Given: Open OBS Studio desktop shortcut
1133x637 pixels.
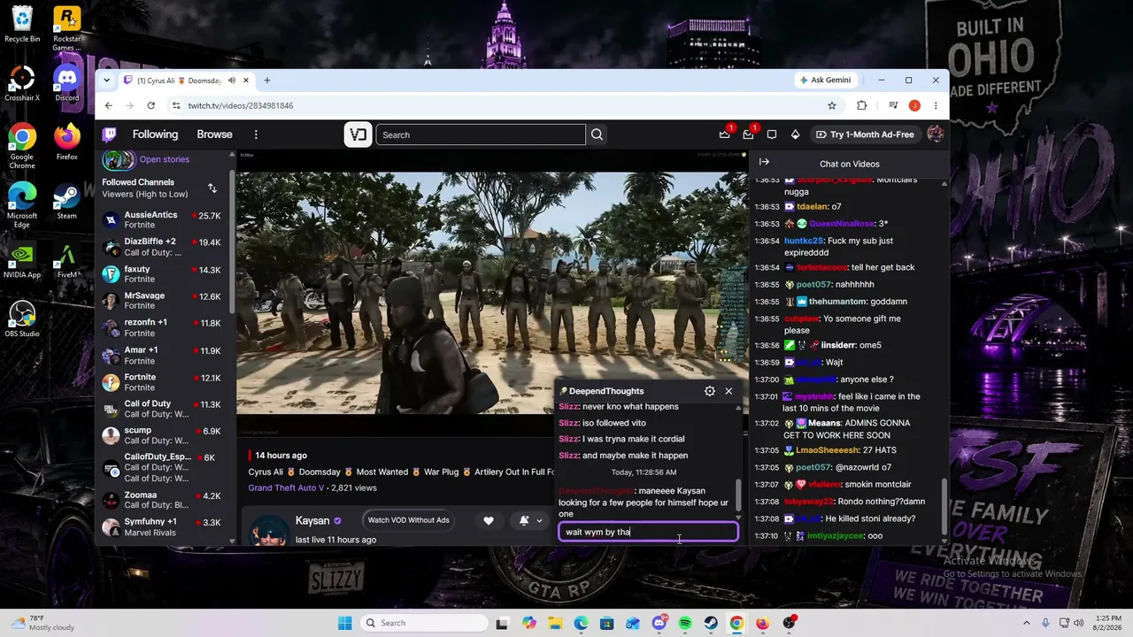Looking at the screenshot, I should pyautogui.click(x=22, y=319).
